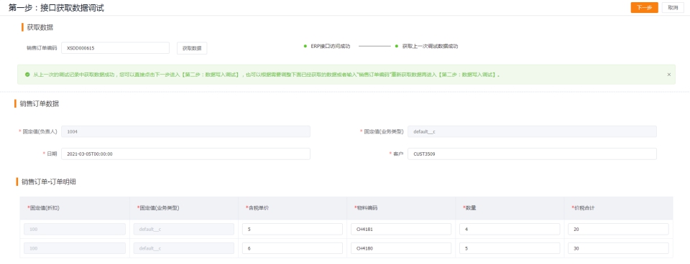
Task: Click the 销售订单数据 section heading
Action: coord(40,104)
